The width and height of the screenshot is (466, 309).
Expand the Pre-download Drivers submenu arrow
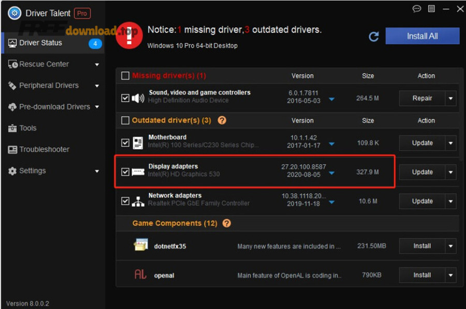97,107
